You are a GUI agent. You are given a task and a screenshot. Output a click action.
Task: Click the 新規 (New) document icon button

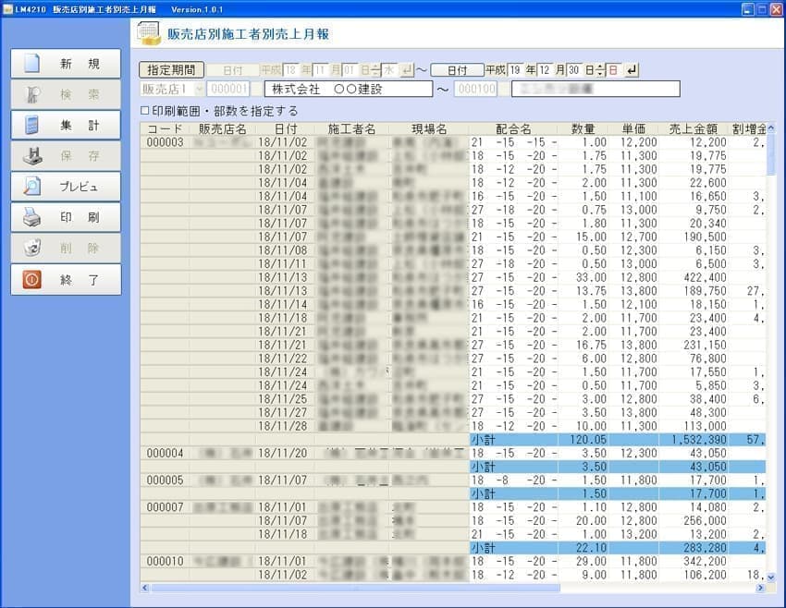tap(66, 64)
